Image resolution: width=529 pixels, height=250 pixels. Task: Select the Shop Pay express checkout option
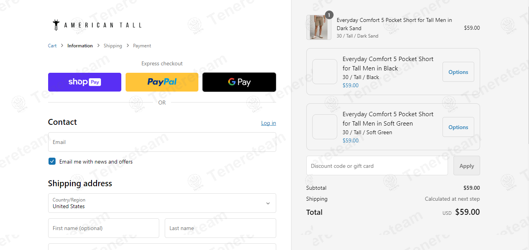(85, 82)
